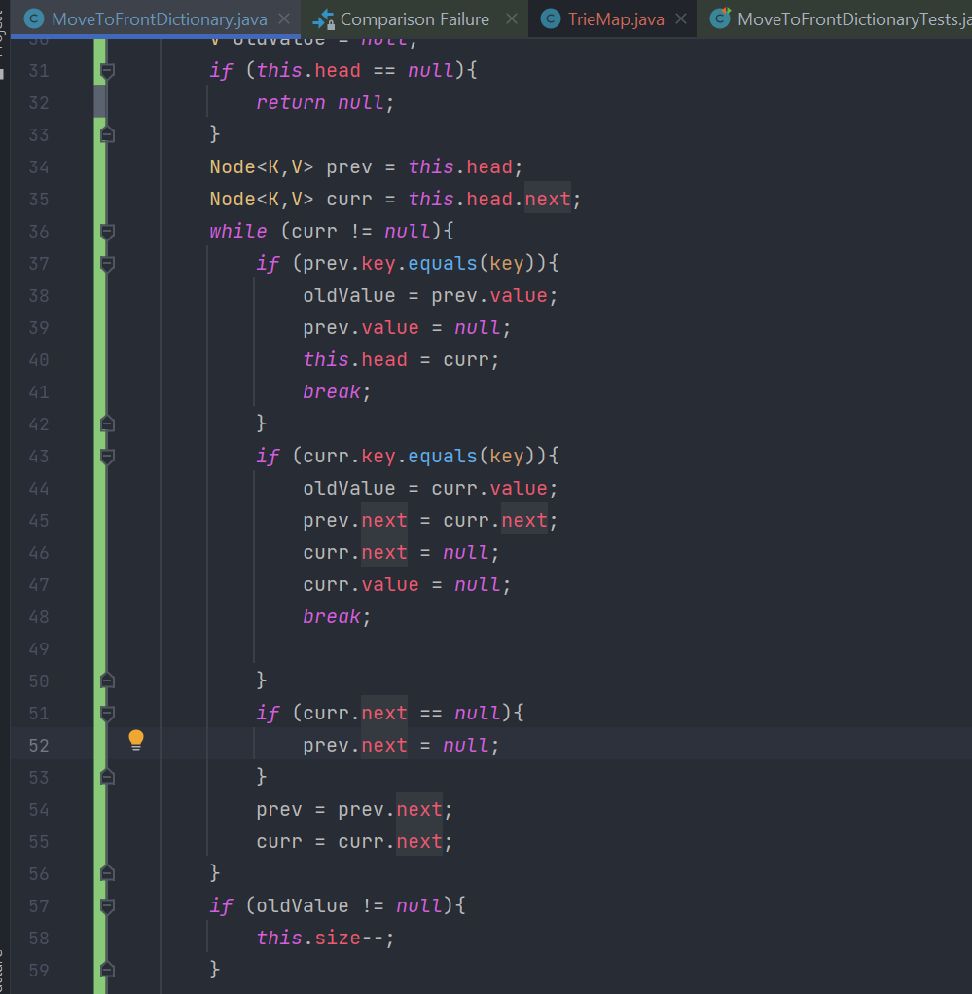Click the Comparison Failure diff icon
This screenshot has width=972, height=994.
point(323,18)
